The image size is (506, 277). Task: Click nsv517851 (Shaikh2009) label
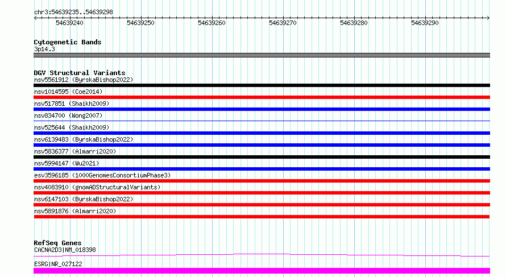(x=72, y=104)
